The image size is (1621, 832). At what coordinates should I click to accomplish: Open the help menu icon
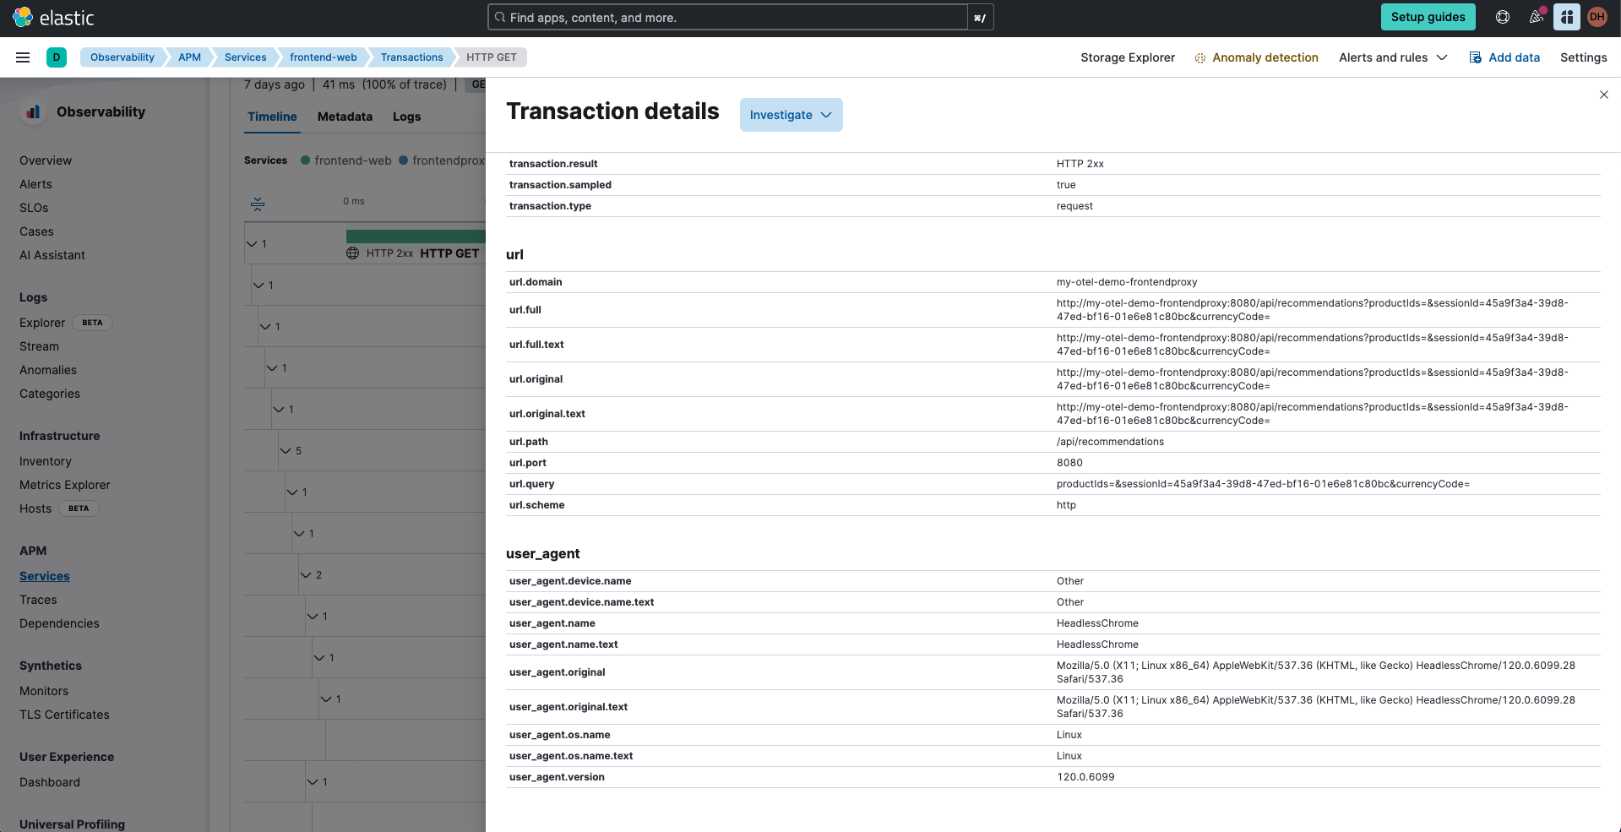pyautogui.click(x=1502, y=17)
